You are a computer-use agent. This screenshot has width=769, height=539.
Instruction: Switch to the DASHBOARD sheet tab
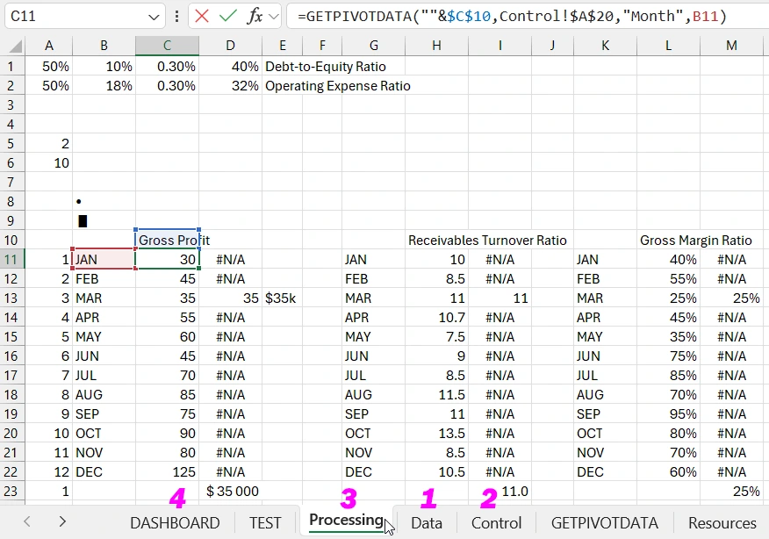(x=175, y=522)
